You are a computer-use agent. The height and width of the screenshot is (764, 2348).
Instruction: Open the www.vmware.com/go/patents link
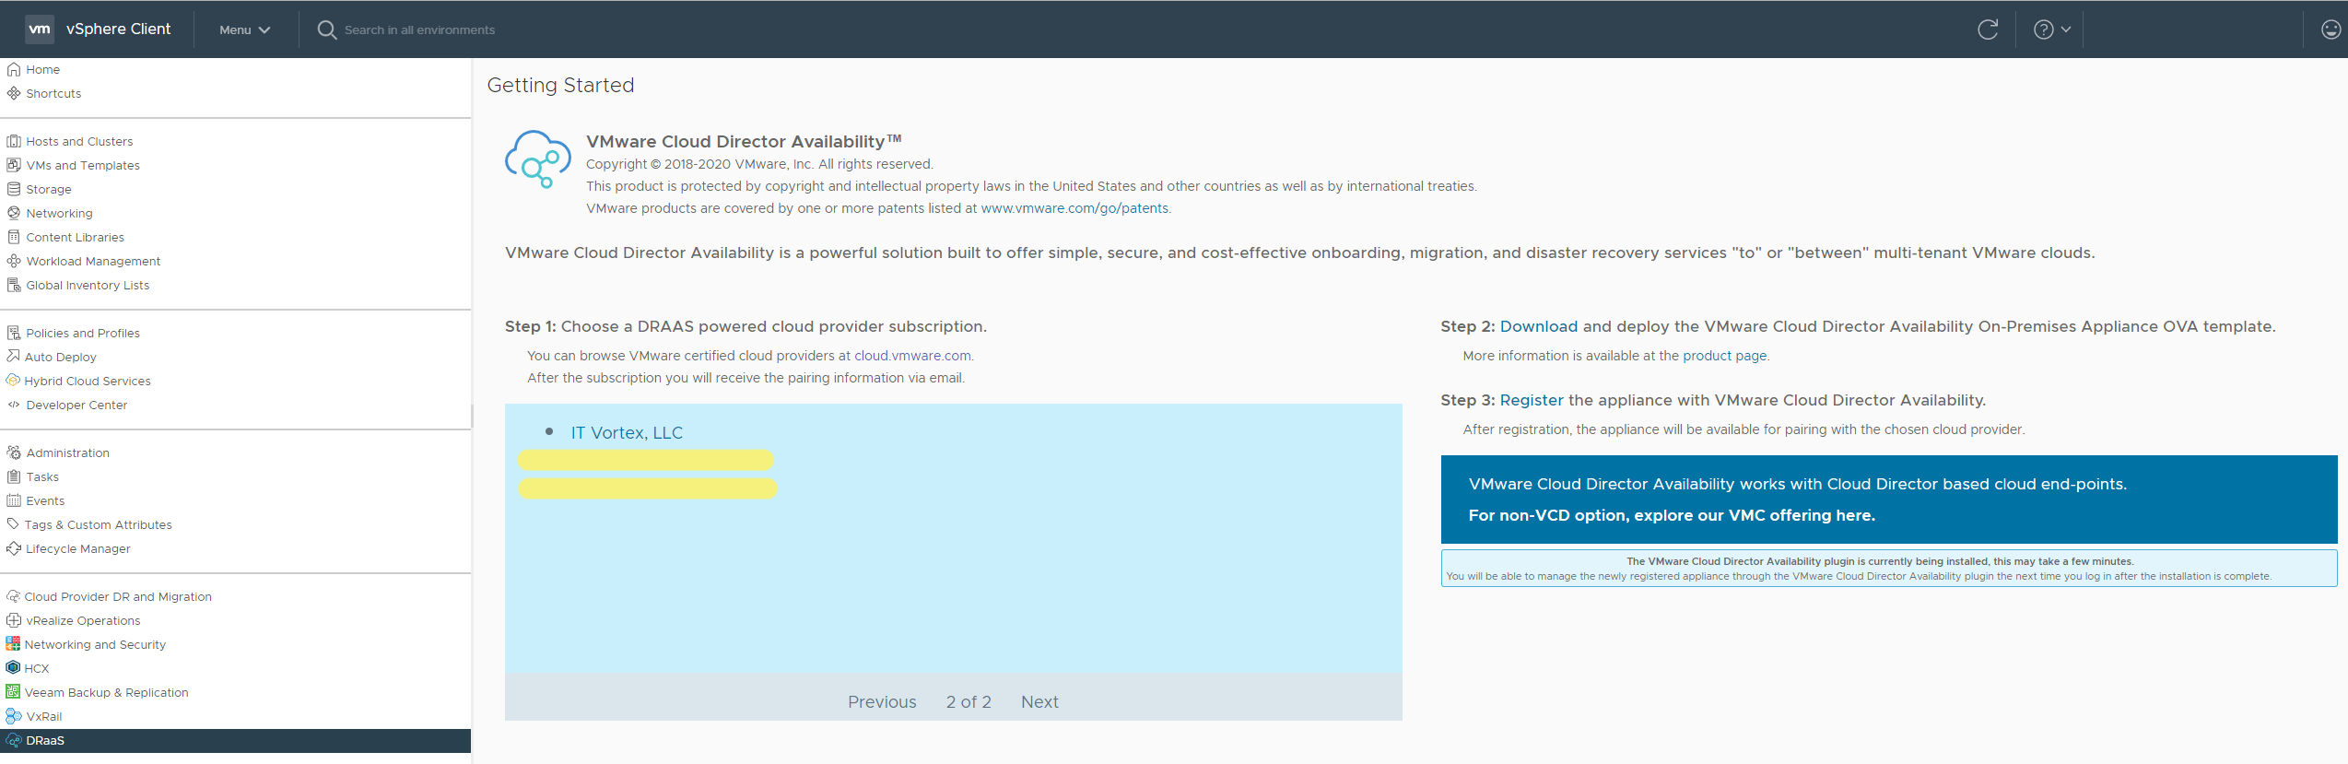click(x=1074, y=208)
